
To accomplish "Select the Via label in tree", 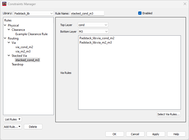I will [14, 43].
